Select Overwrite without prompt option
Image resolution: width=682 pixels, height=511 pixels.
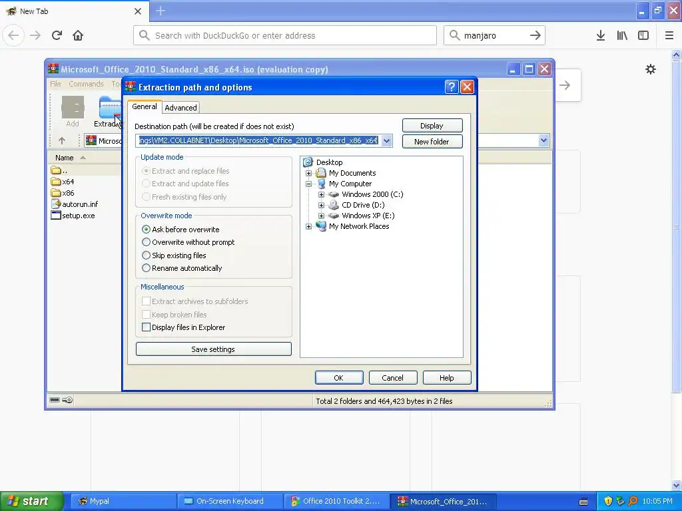[188, 242]
